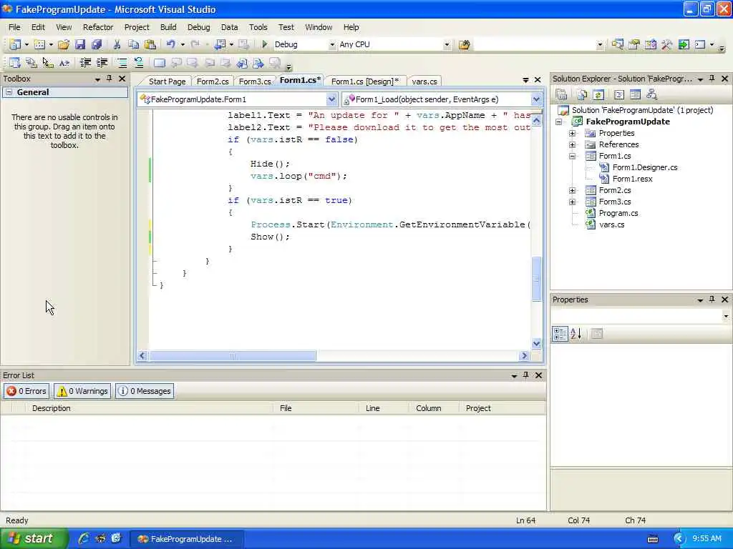This screenshot has height=549, width=733.
Task: Toggle a bookmark with the bookmark icon
Action: click(160, 63)
